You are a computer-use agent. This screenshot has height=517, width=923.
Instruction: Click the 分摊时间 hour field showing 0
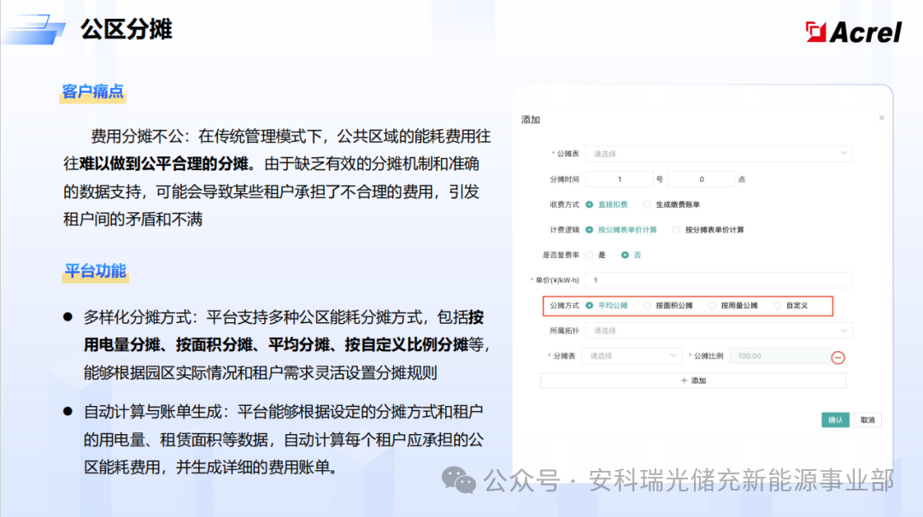(701, 179)
